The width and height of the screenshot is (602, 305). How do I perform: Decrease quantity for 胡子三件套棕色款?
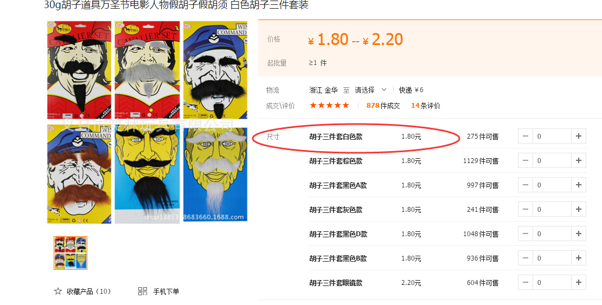click(x=525, y=161)
